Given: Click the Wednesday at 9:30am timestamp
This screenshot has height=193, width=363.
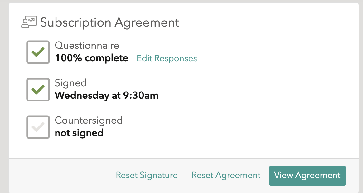Looking at the screenshot, I should coord(106,95).
